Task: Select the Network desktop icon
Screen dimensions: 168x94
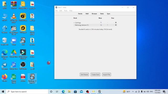Action: 4,29
